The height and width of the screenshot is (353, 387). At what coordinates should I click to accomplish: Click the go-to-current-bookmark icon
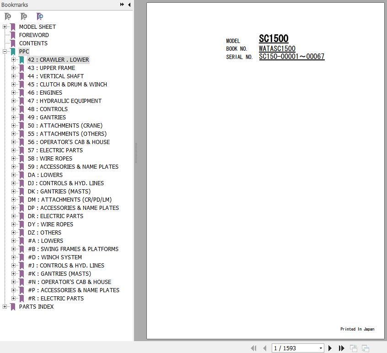point(40,16)
